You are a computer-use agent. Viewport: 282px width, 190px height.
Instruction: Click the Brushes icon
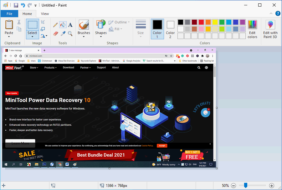point(84,25)
